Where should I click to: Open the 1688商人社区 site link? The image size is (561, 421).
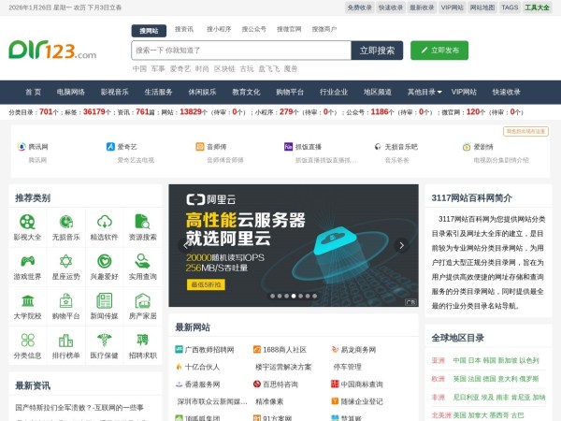point(285,350)
